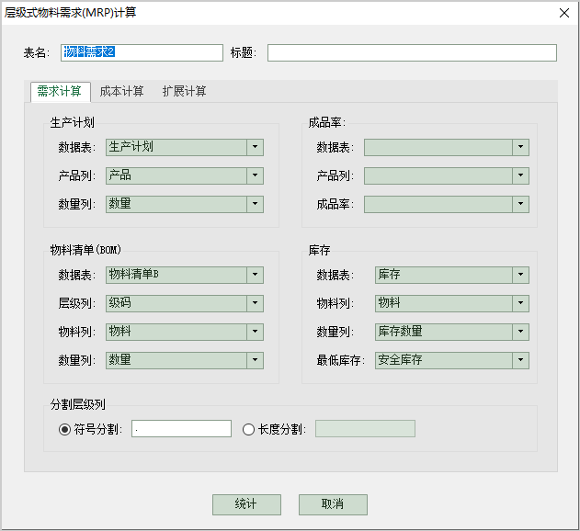Click the 取消 button
Image resolution: width=580 pixels, height=531 pixels.
coord(333,504)
